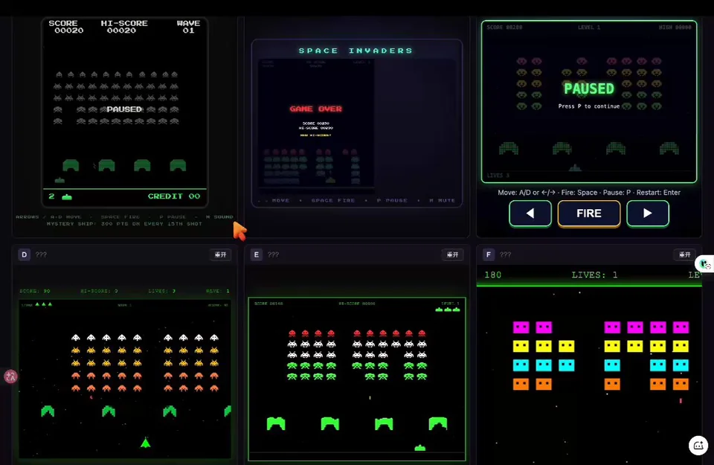714x465 pixels.
Task: Click the 'WAVE: 1' readout in panel D
Action: pyautogui.click(x=218, y=291)
